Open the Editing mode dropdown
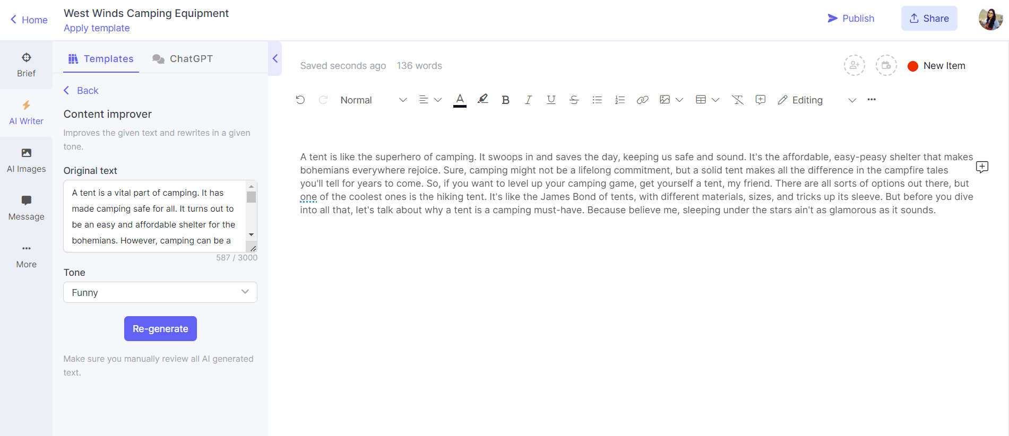The width and height of the screenshot is (1009, 436). pyautogui.click(x=817, y=100)
